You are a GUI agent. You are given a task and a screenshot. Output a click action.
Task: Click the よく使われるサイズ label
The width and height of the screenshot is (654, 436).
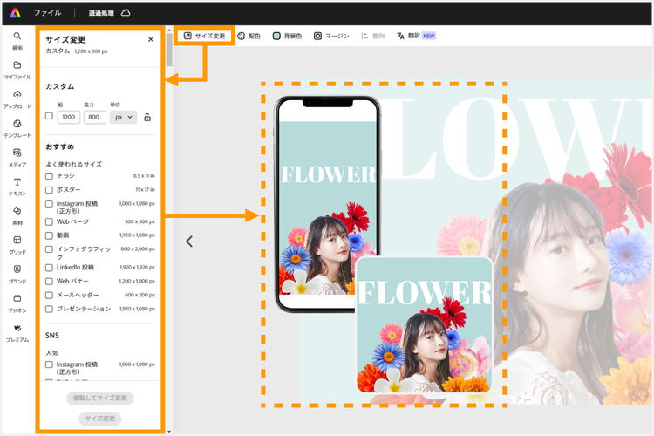73,165
